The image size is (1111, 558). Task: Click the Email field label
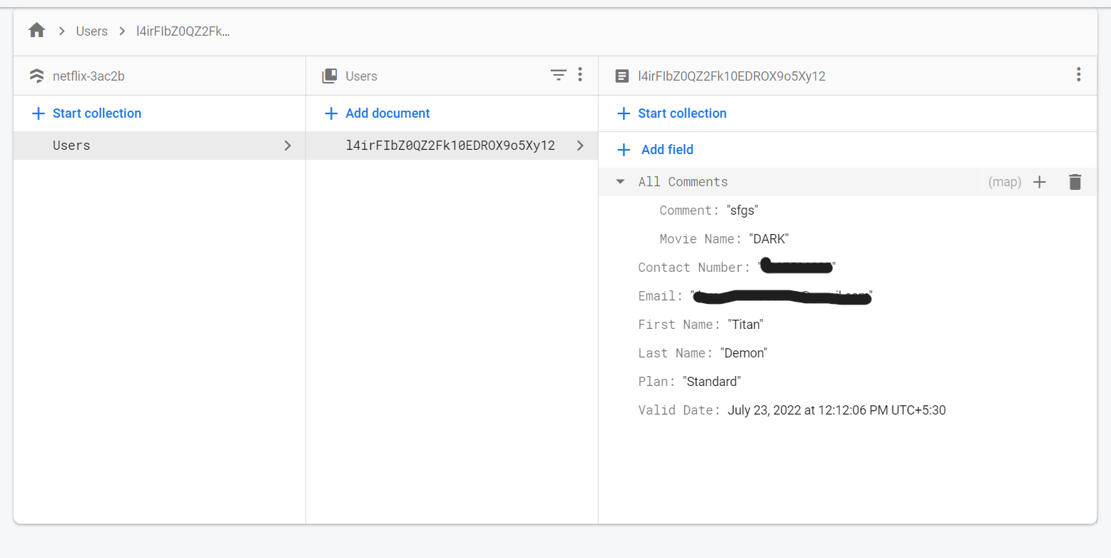pyautogui.click(x=661, y=296)
